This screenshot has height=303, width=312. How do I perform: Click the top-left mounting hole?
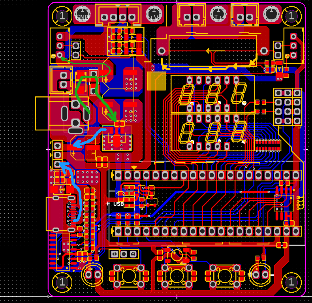62,16
